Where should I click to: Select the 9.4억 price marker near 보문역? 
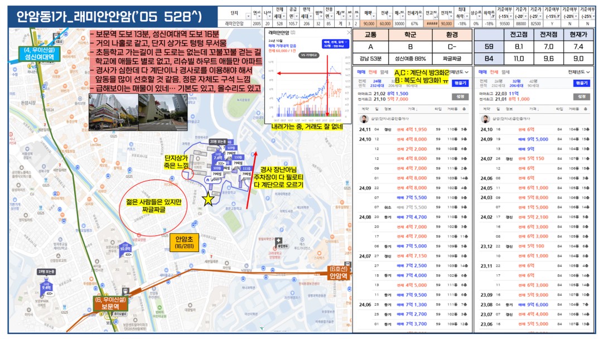pyautogui.click(x=46, y=288)
